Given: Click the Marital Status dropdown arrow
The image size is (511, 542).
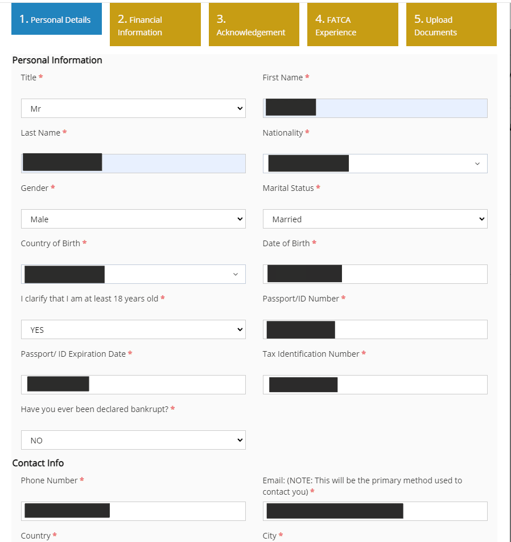Looking at the screenshot, I should click(481, 219).
